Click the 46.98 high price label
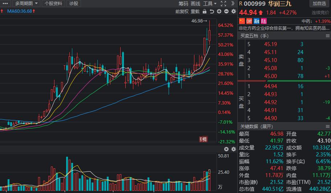This screenshot has height=193, width=331. [199, 21]
